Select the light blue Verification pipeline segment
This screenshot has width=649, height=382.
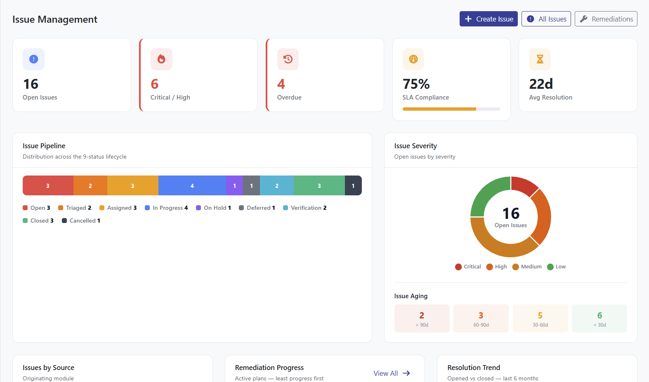tap(277, 185)
